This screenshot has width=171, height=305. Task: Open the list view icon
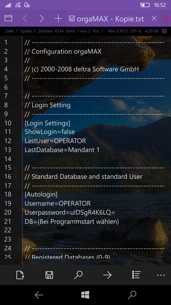(x=136, y=275)
